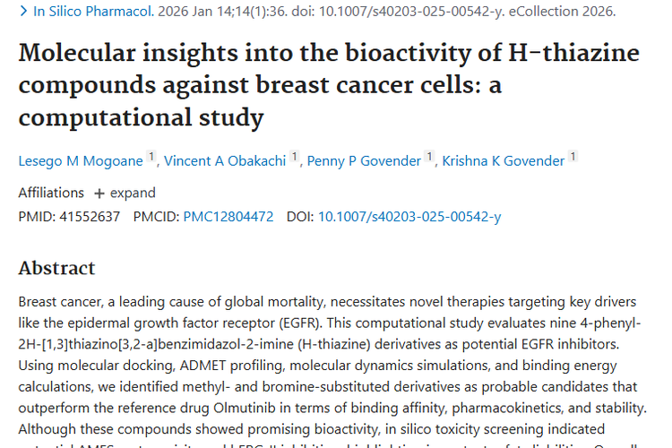Screen dimensions: 672x448
Task: Click the Abstract section heading
Action: tap(56, 268)
